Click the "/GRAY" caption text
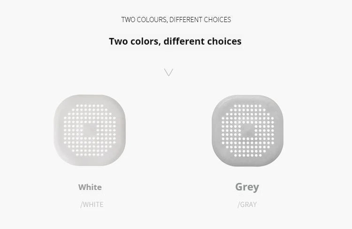Screen dimensions: 352x229 click(x=247, y=205)
